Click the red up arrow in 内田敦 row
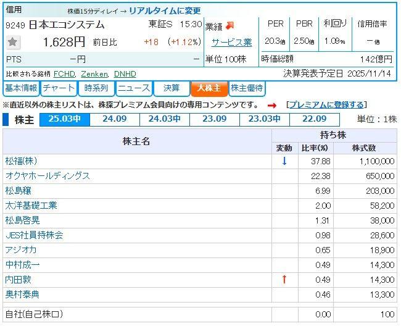Image resolution: width=401 pixels, height=326 pixels. [x=284, y=280]
